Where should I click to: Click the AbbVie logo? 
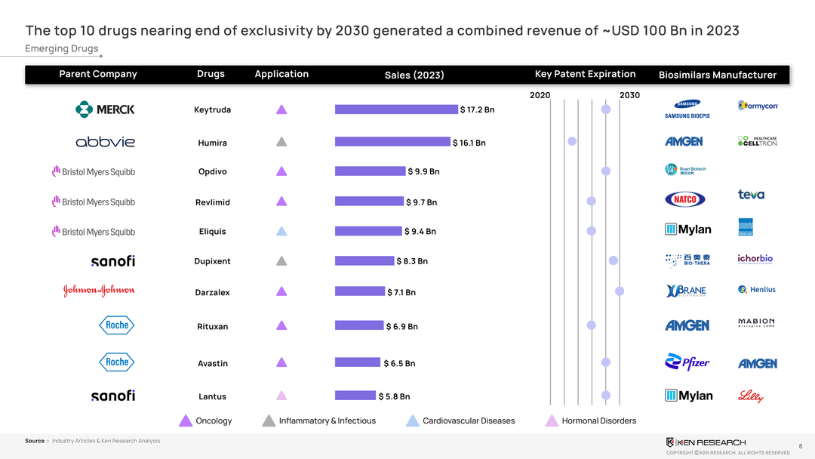105,142
